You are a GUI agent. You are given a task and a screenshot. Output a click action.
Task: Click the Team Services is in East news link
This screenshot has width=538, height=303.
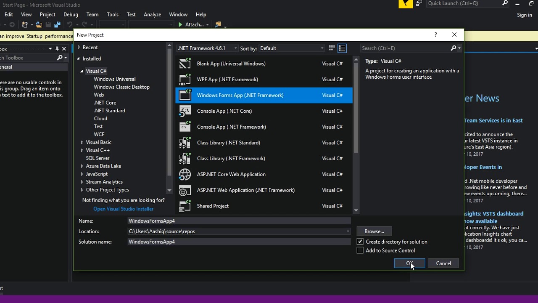(x=493, y=120)
